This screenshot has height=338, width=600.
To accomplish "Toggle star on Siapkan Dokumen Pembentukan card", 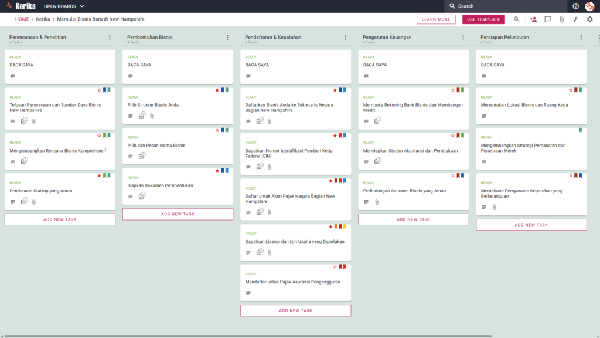I will (x=217, y=171).
